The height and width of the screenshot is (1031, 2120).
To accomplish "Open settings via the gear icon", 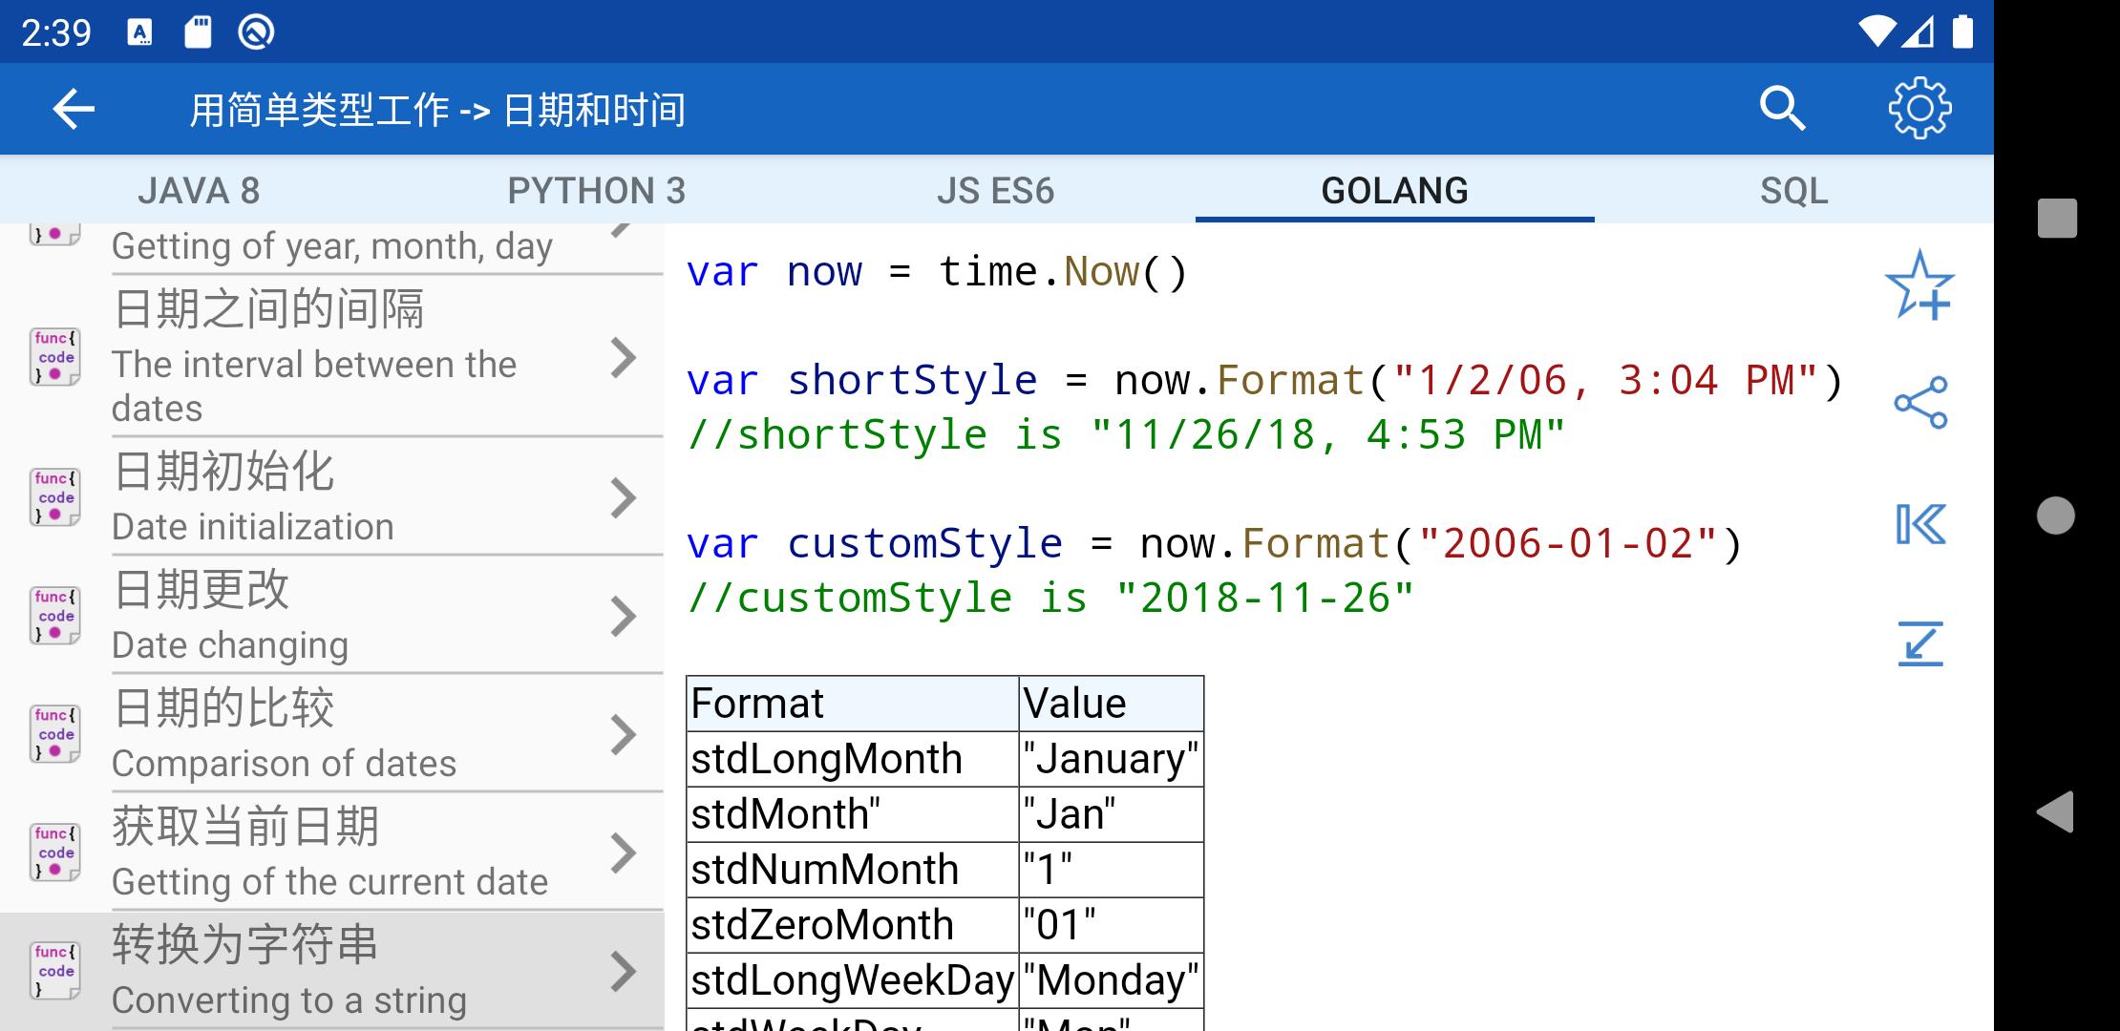I will pos(1919,109).
